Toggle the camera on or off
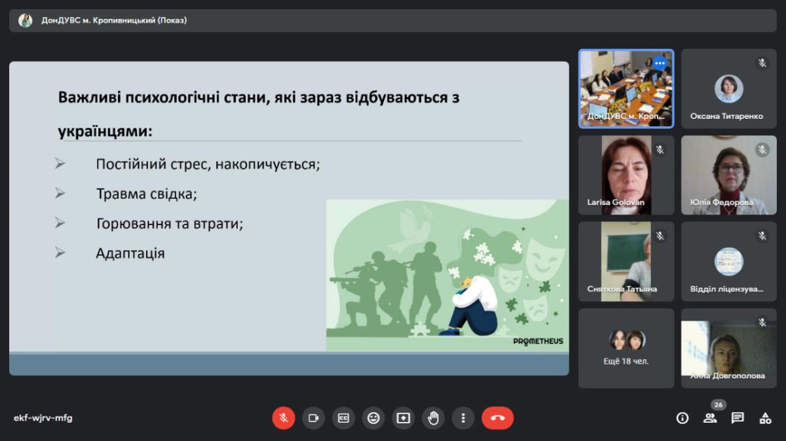Screen dimensions: 786x441 [x=314, y=418]
